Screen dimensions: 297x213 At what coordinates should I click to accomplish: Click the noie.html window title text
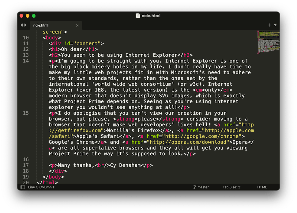coord(151,16)
